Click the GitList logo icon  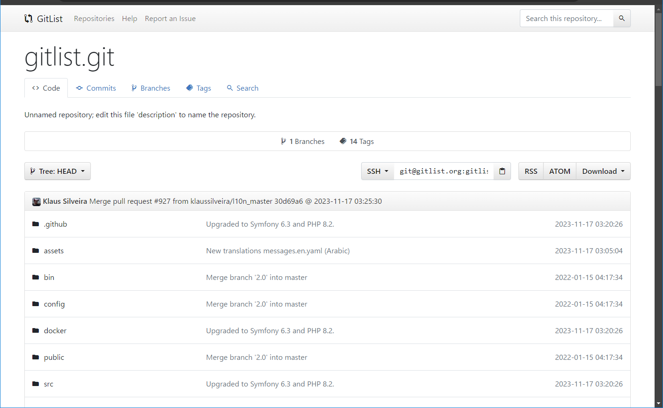pos(29,19)
